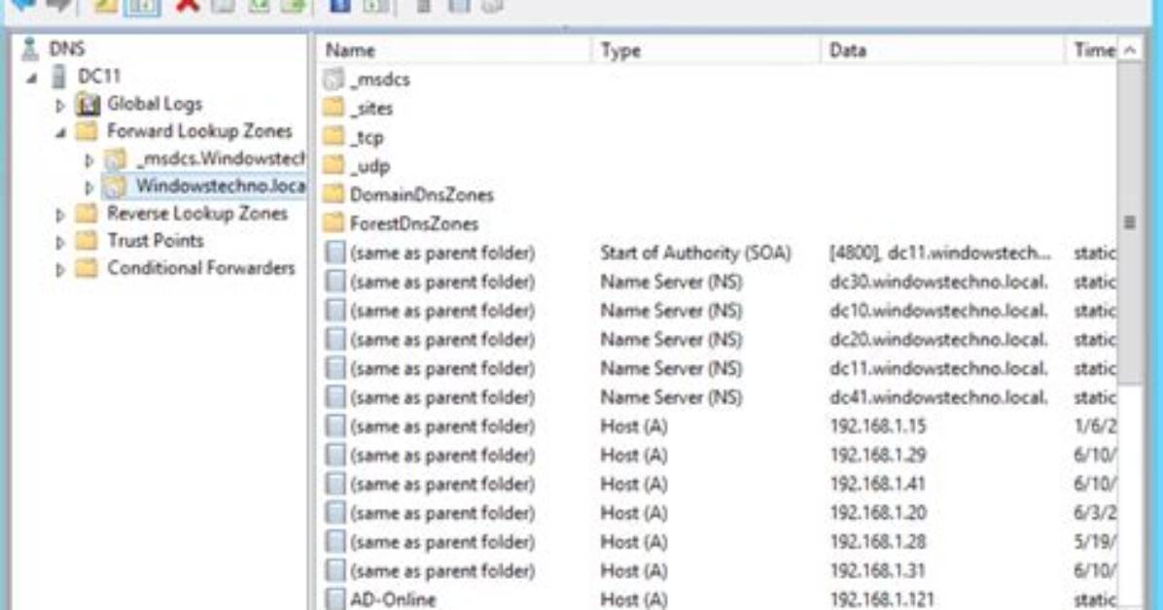Click the 'dc11.windowstechno.local.' data cell

click(939, 368)
